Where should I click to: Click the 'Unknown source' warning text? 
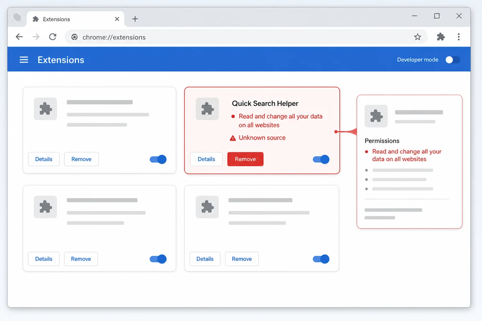[262, 138]
